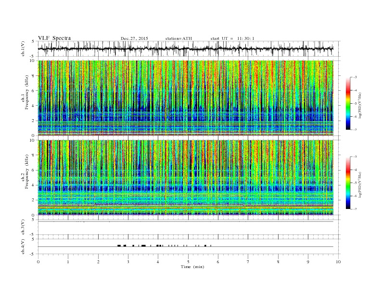Image resolution: width=381 pixels, height=294 pixels.
Task: Click inside the ch.2 spectrogram panel
Action: click(x=186, y=178)
